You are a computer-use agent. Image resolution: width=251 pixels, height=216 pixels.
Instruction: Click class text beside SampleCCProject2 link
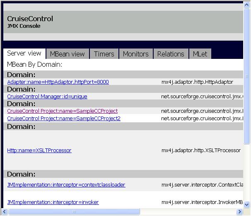[202, 119]
